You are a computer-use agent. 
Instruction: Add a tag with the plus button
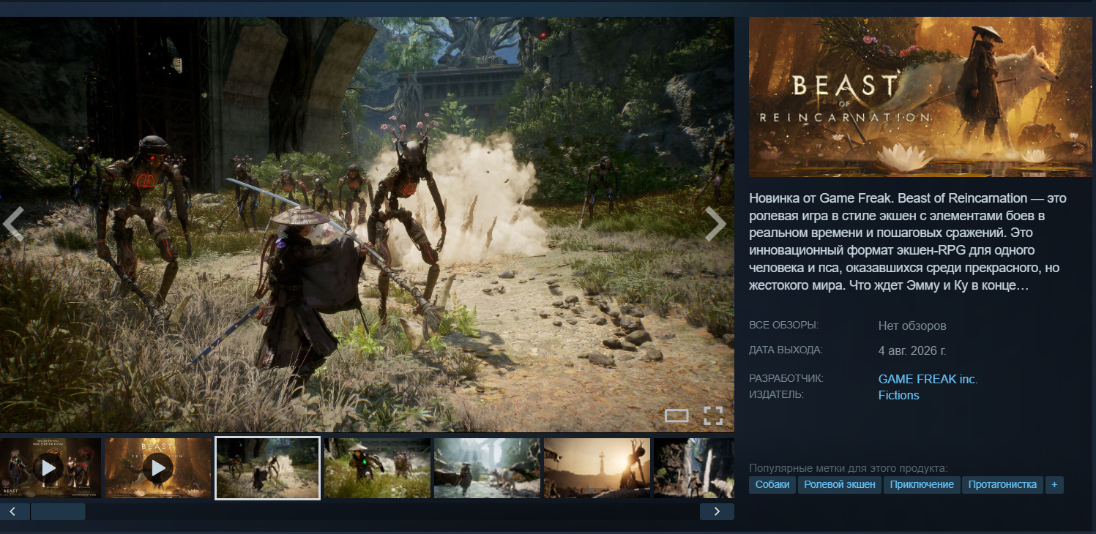click(1054, 484)
